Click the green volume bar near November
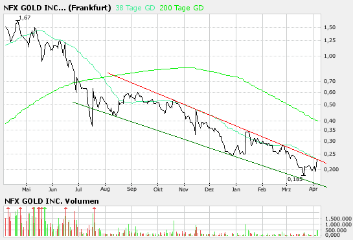The height and width of the screenshot is (240, 353). click(174, 228)
